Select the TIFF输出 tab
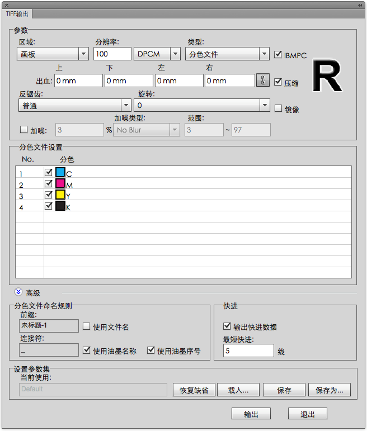Viewport: 367px width, 431px height. [17, 13]
